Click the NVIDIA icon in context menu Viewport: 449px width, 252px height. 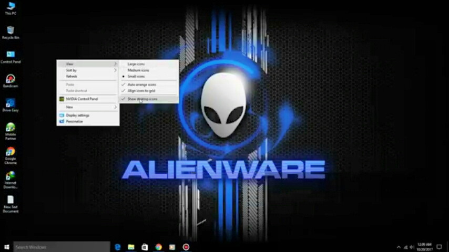62,99
